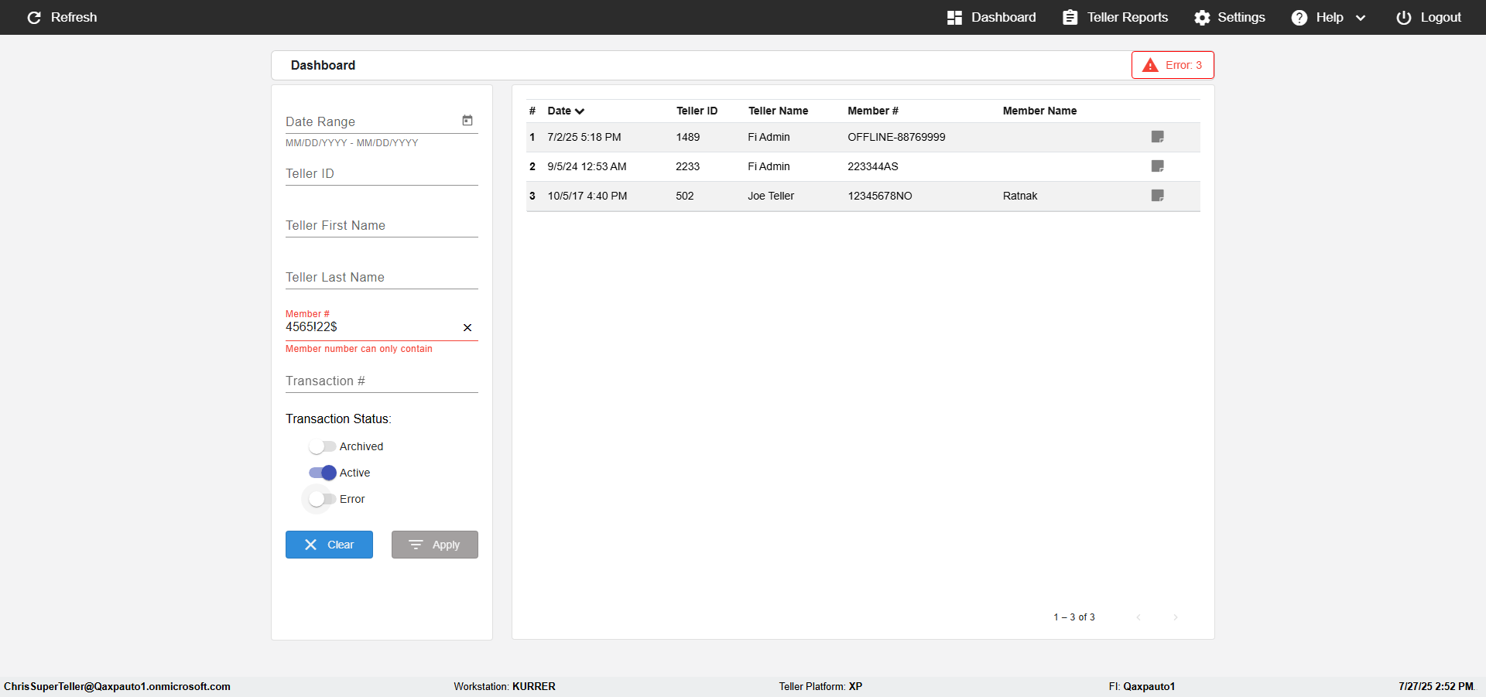This screenshot has width=1486, height=697.
Task: Expand the Help dropdown menu
Action: click(x=1329, y=17)
